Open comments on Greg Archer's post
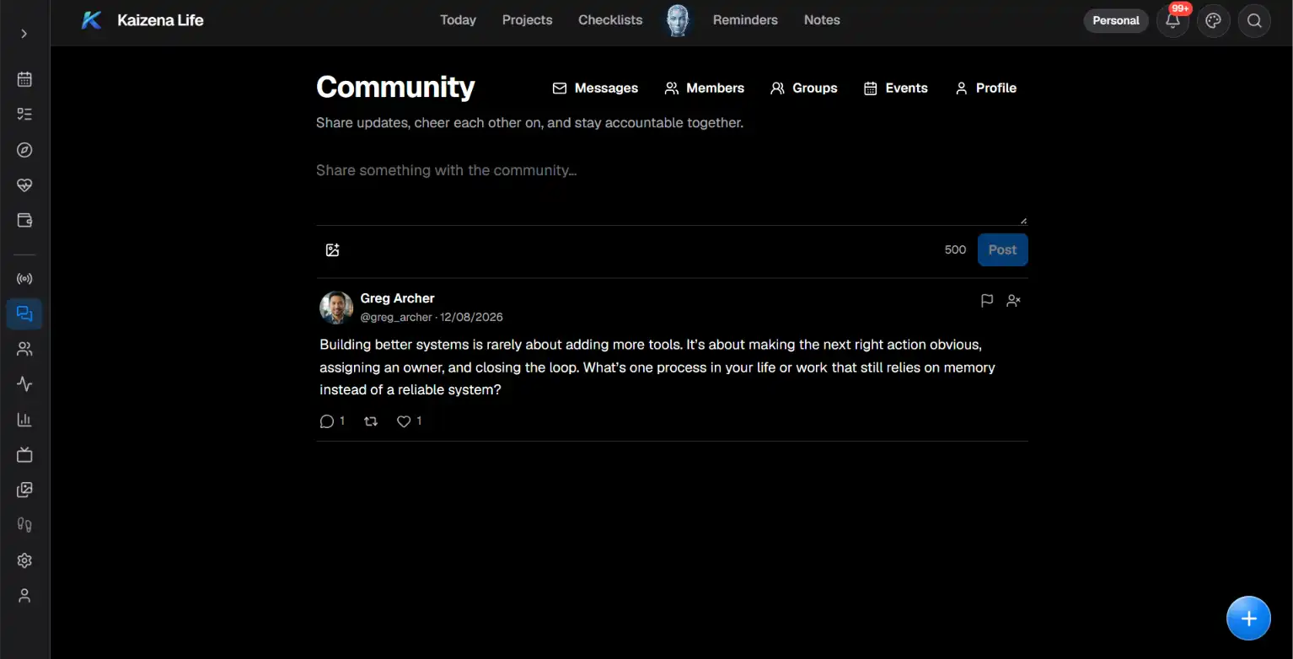1293x659 pixels. coord(332,421)
